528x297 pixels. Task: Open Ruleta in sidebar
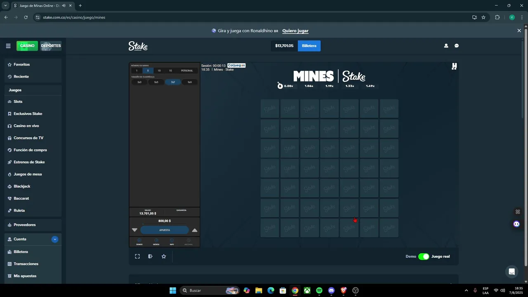click(x=33, y=211)
